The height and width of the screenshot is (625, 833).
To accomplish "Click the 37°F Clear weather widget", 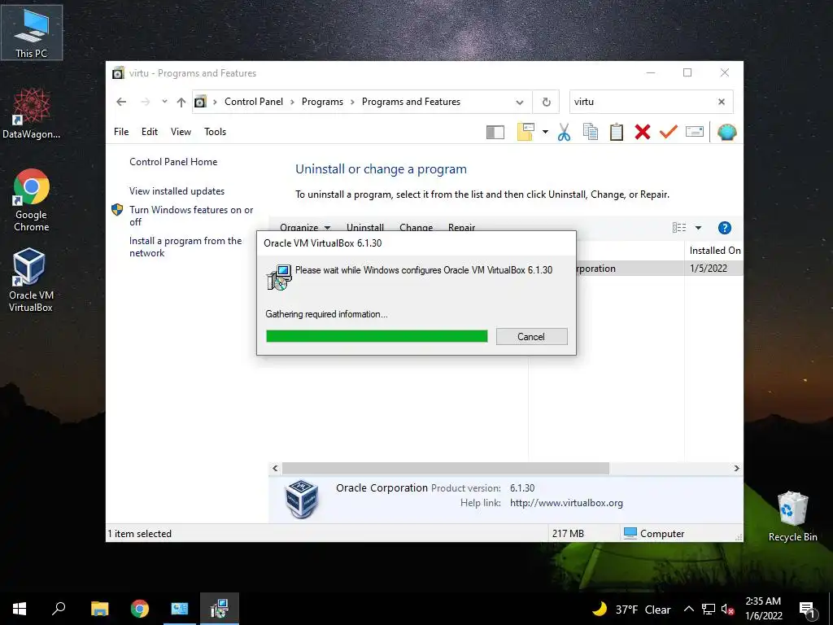I will [x=631, y=610].
